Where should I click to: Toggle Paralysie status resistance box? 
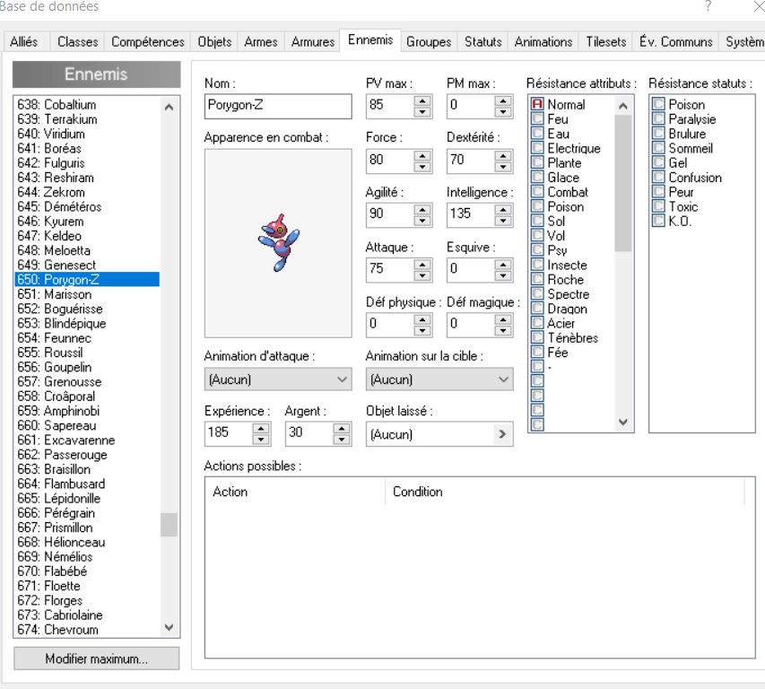(x=658, y=118)
